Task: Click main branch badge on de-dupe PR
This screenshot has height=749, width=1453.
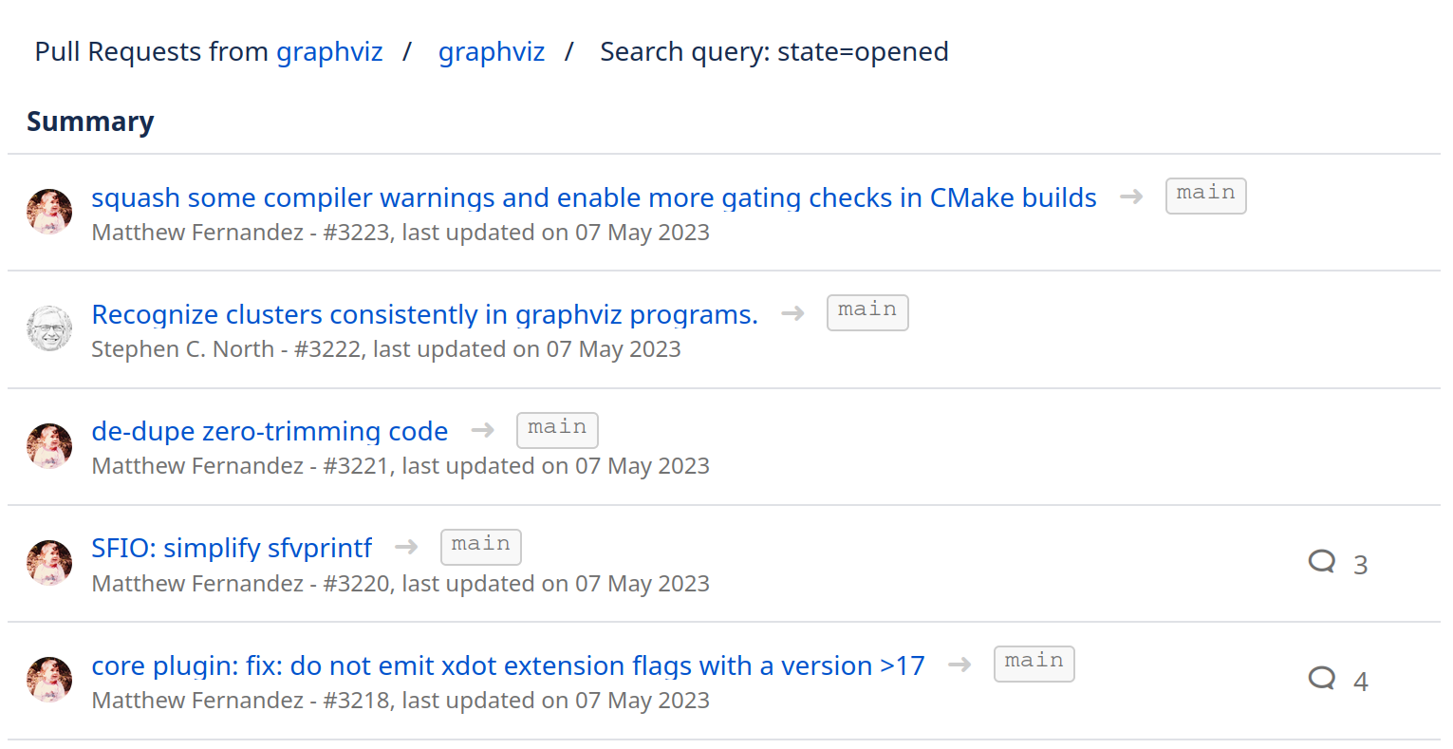Action: coord(557,429)
